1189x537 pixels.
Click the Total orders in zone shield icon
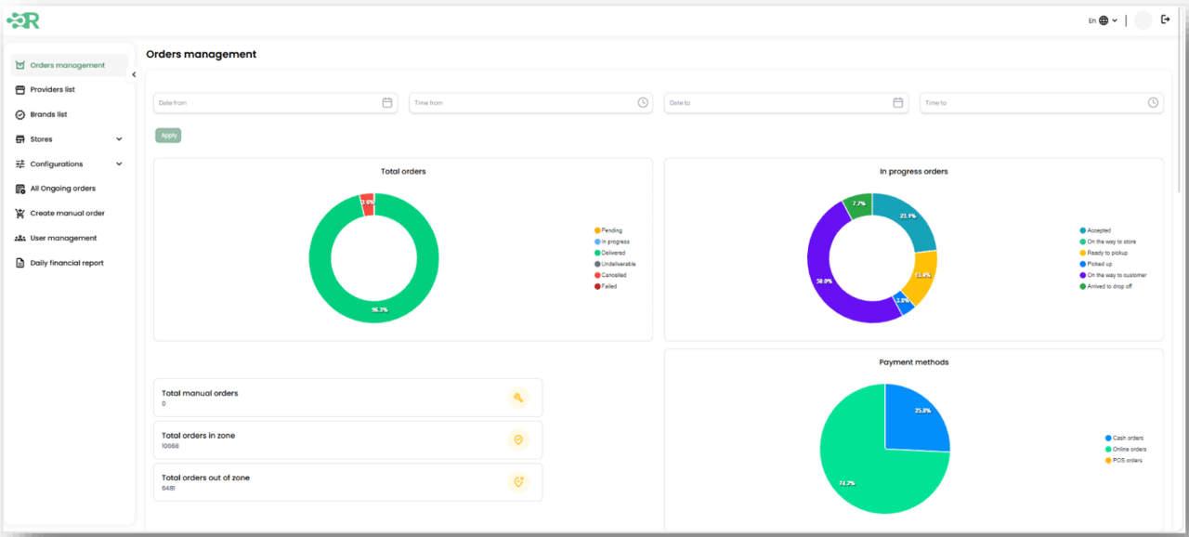[518, 440]
